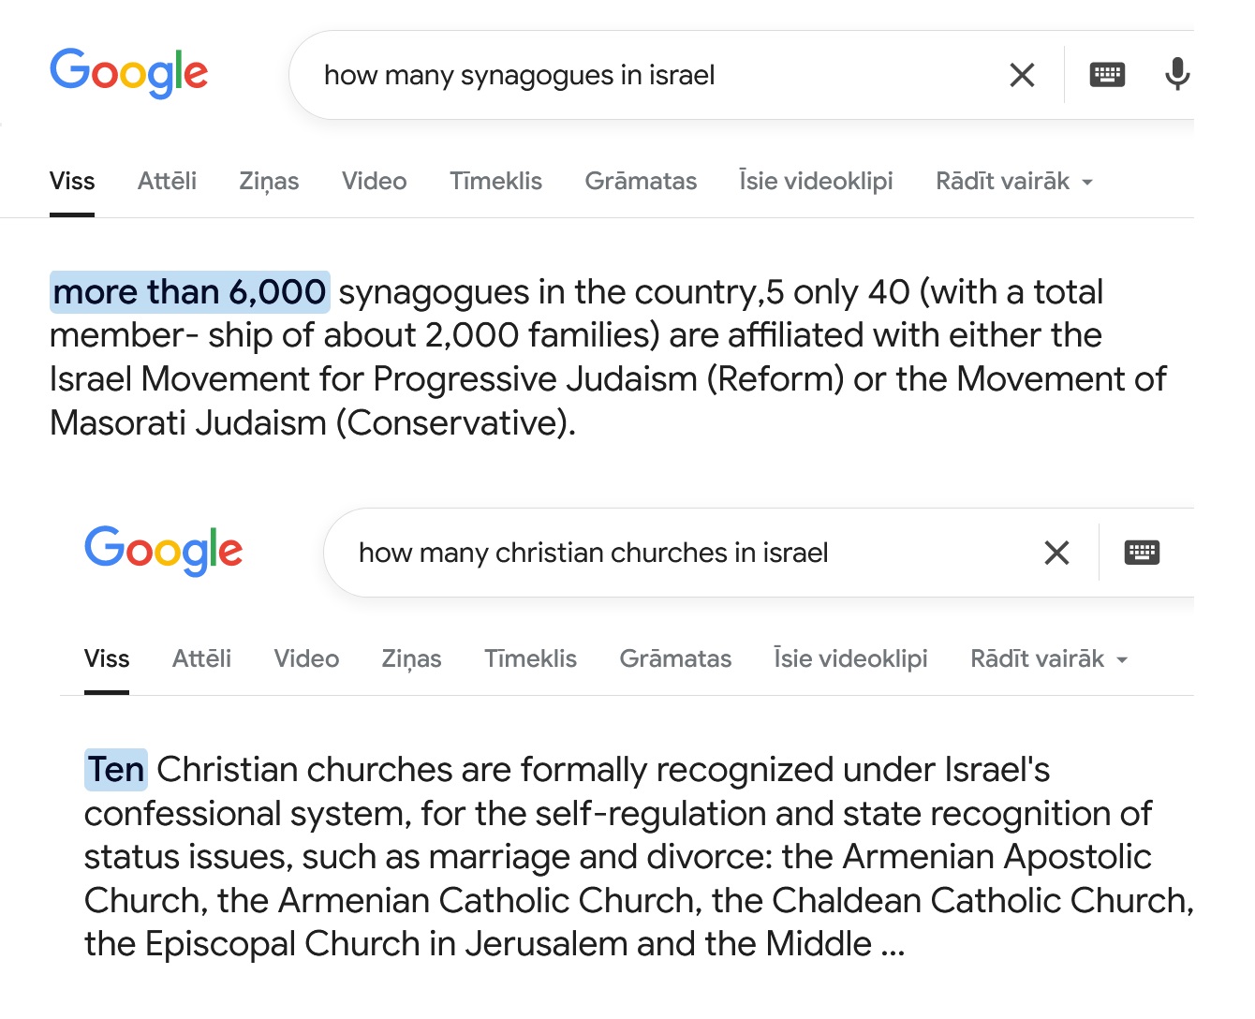This screenshot has height=1019, width=1255.
Task: Start voice search with microphone icon
Action: [x=1176, y=74]
